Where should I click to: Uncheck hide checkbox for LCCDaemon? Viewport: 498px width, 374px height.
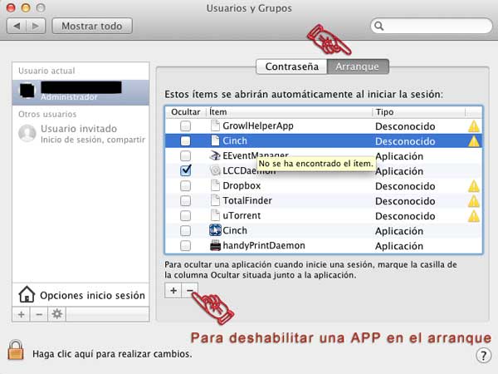click(185, 170)
